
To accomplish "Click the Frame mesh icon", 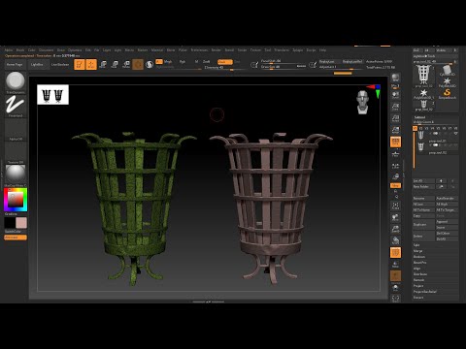I will pyautogui.click(x=395, y=206).
